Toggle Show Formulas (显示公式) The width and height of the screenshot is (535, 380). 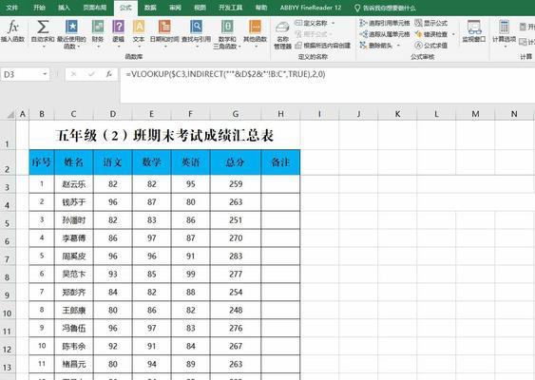point(430,23)
